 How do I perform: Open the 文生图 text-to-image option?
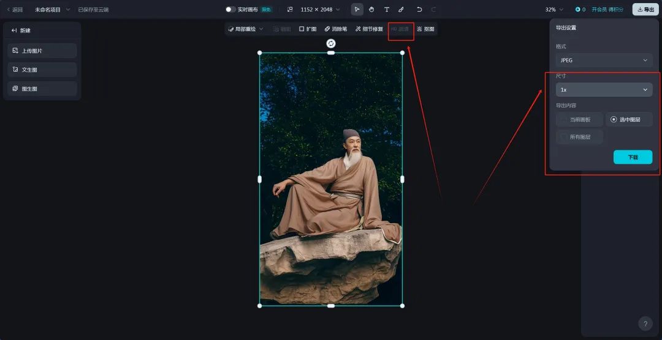[x=42, y=70]
